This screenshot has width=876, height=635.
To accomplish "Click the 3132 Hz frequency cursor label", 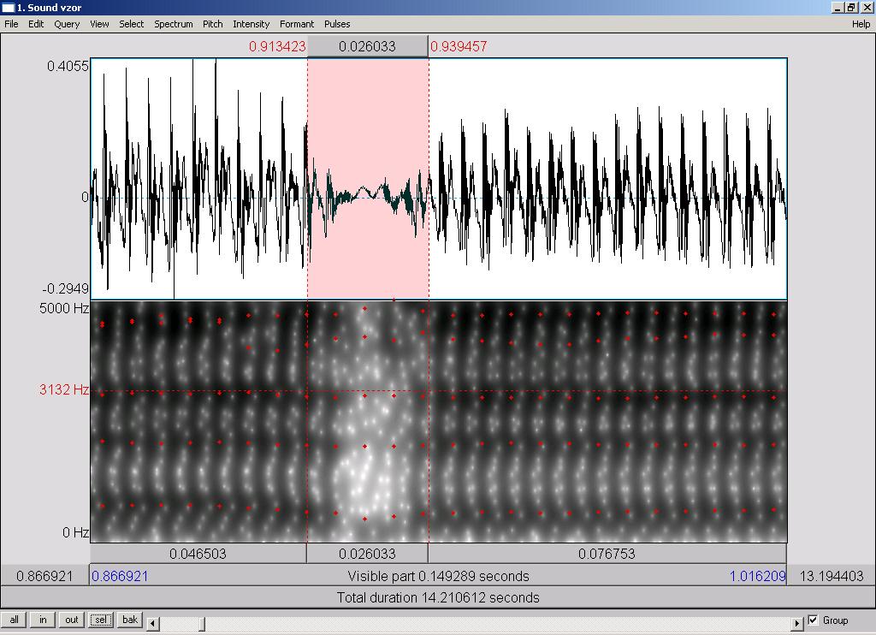I will [x=63, y=389].
